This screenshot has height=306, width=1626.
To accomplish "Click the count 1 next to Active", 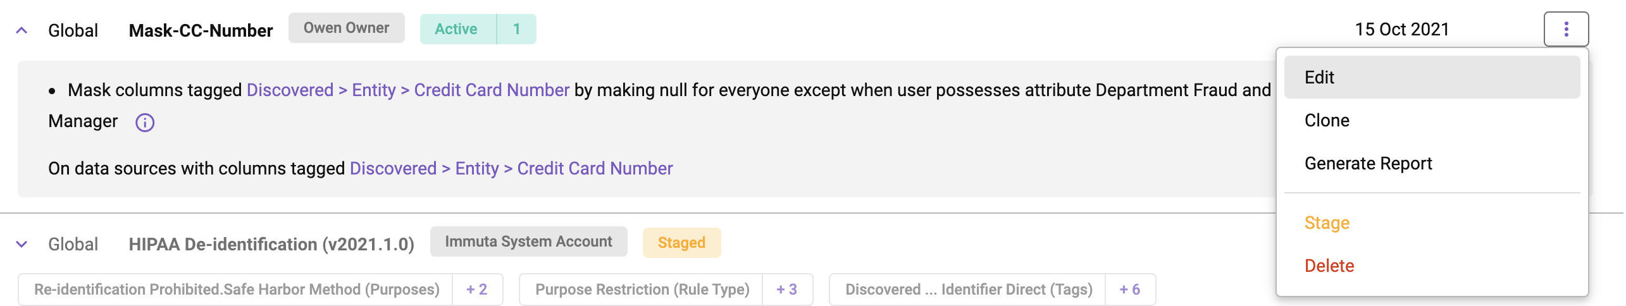I will pyautogui.click(x=517, y=29).
